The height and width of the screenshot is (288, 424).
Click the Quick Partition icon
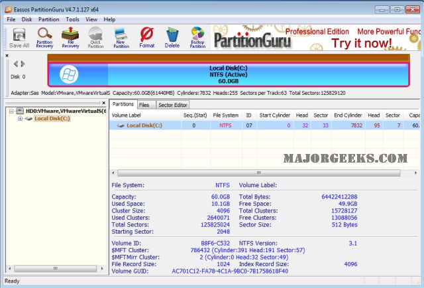[95, 38]
